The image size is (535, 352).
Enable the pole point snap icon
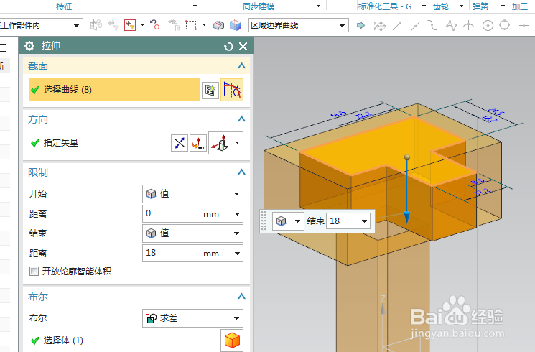(x=452, y=26)
